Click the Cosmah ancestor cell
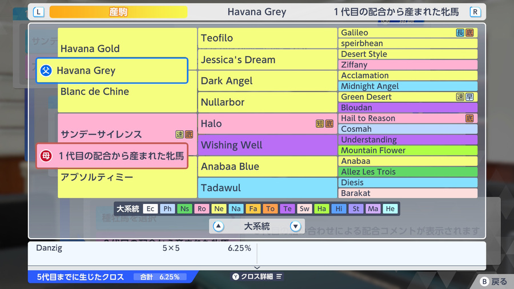The height and width of the screenshot is (289, 514). point(408,129)
